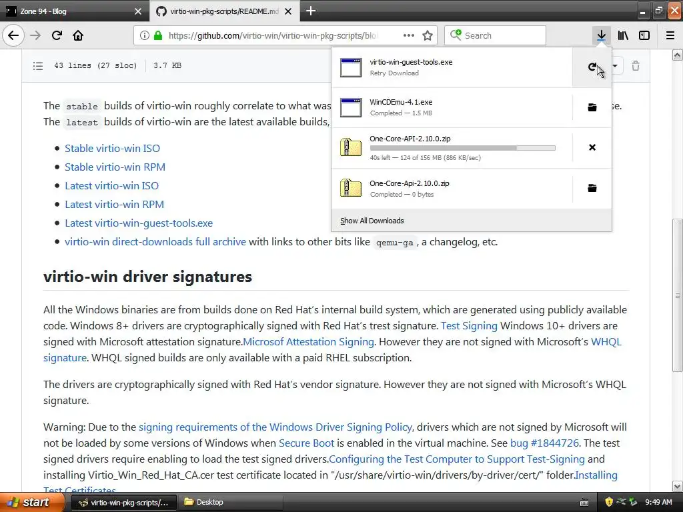This screenshot has width=683, height=512.
Task: Open the Desktop taskbar folder window
Action: coord(230,503)
